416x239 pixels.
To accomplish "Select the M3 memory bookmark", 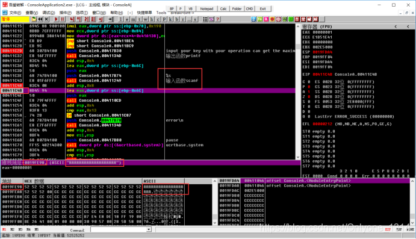I will 20,229.
